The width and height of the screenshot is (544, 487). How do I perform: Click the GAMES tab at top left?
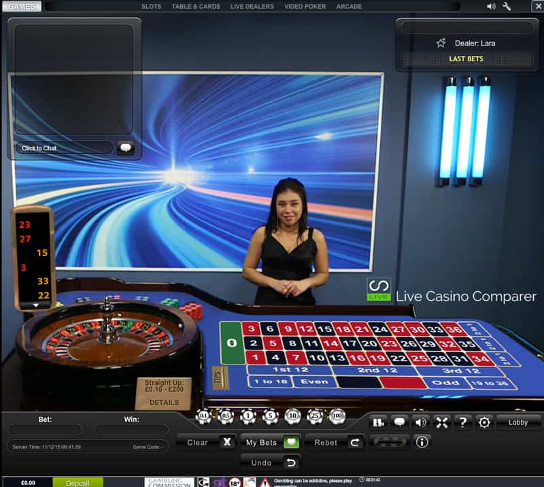click(22, 6)
